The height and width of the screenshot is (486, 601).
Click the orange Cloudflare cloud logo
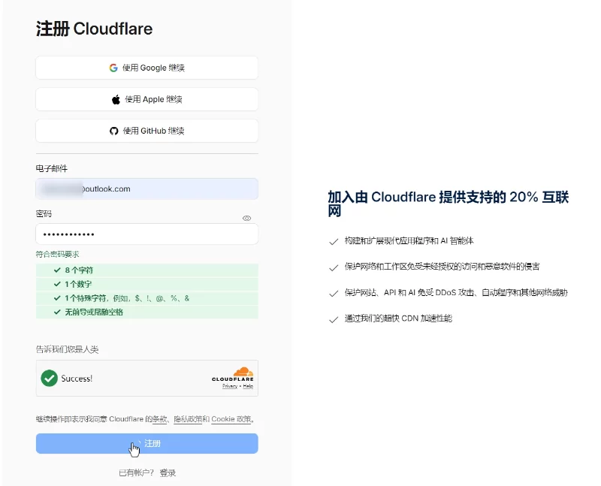[x=242, y=372]
